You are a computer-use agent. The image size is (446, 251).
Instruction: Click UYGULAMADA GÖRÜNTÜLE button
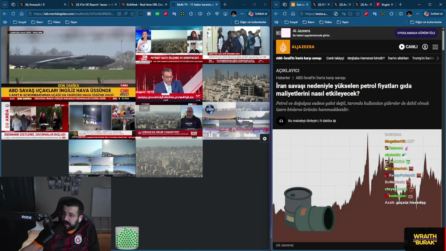416,33
